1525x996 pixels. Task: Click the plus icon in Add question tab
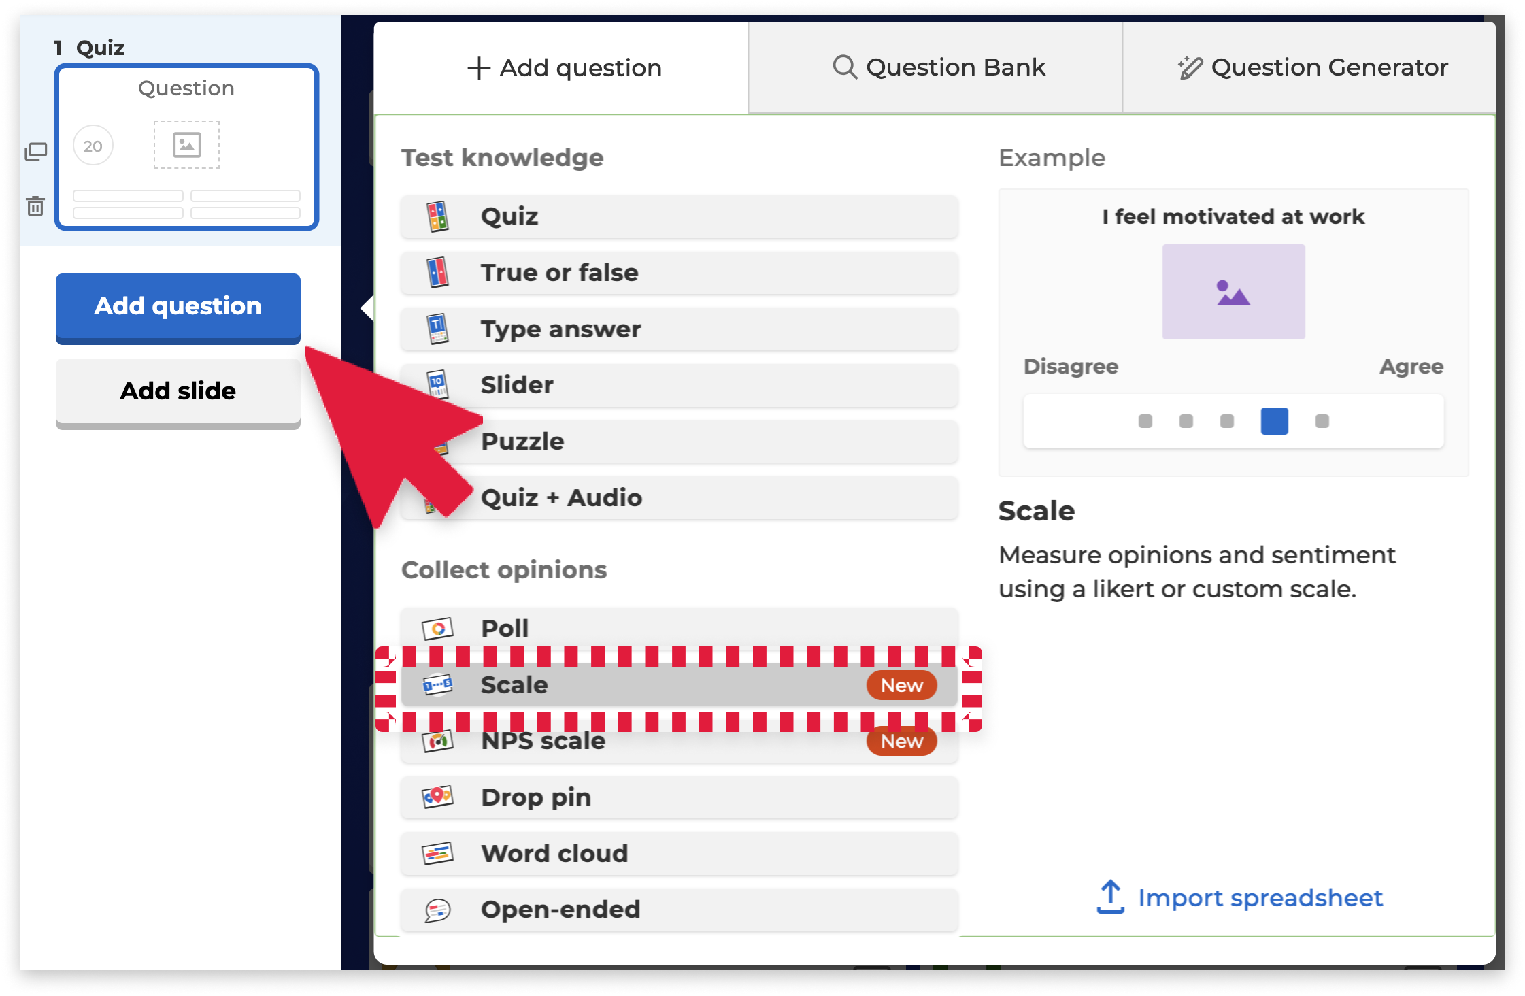479,68
